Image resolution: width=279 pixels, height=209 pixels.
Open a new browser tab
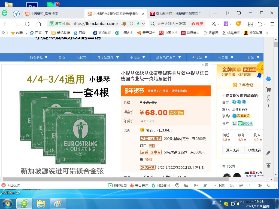click(215, 14)
